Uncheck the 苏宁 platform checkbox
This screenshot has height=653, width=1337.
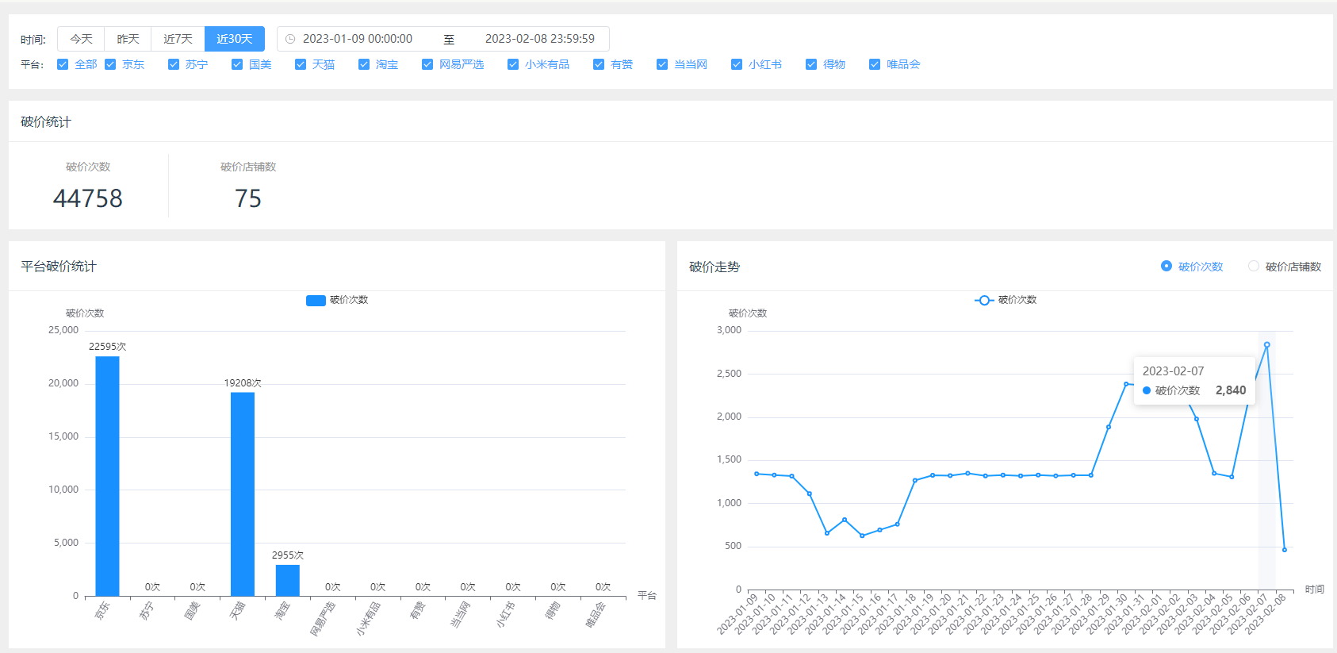coord(174,64)
